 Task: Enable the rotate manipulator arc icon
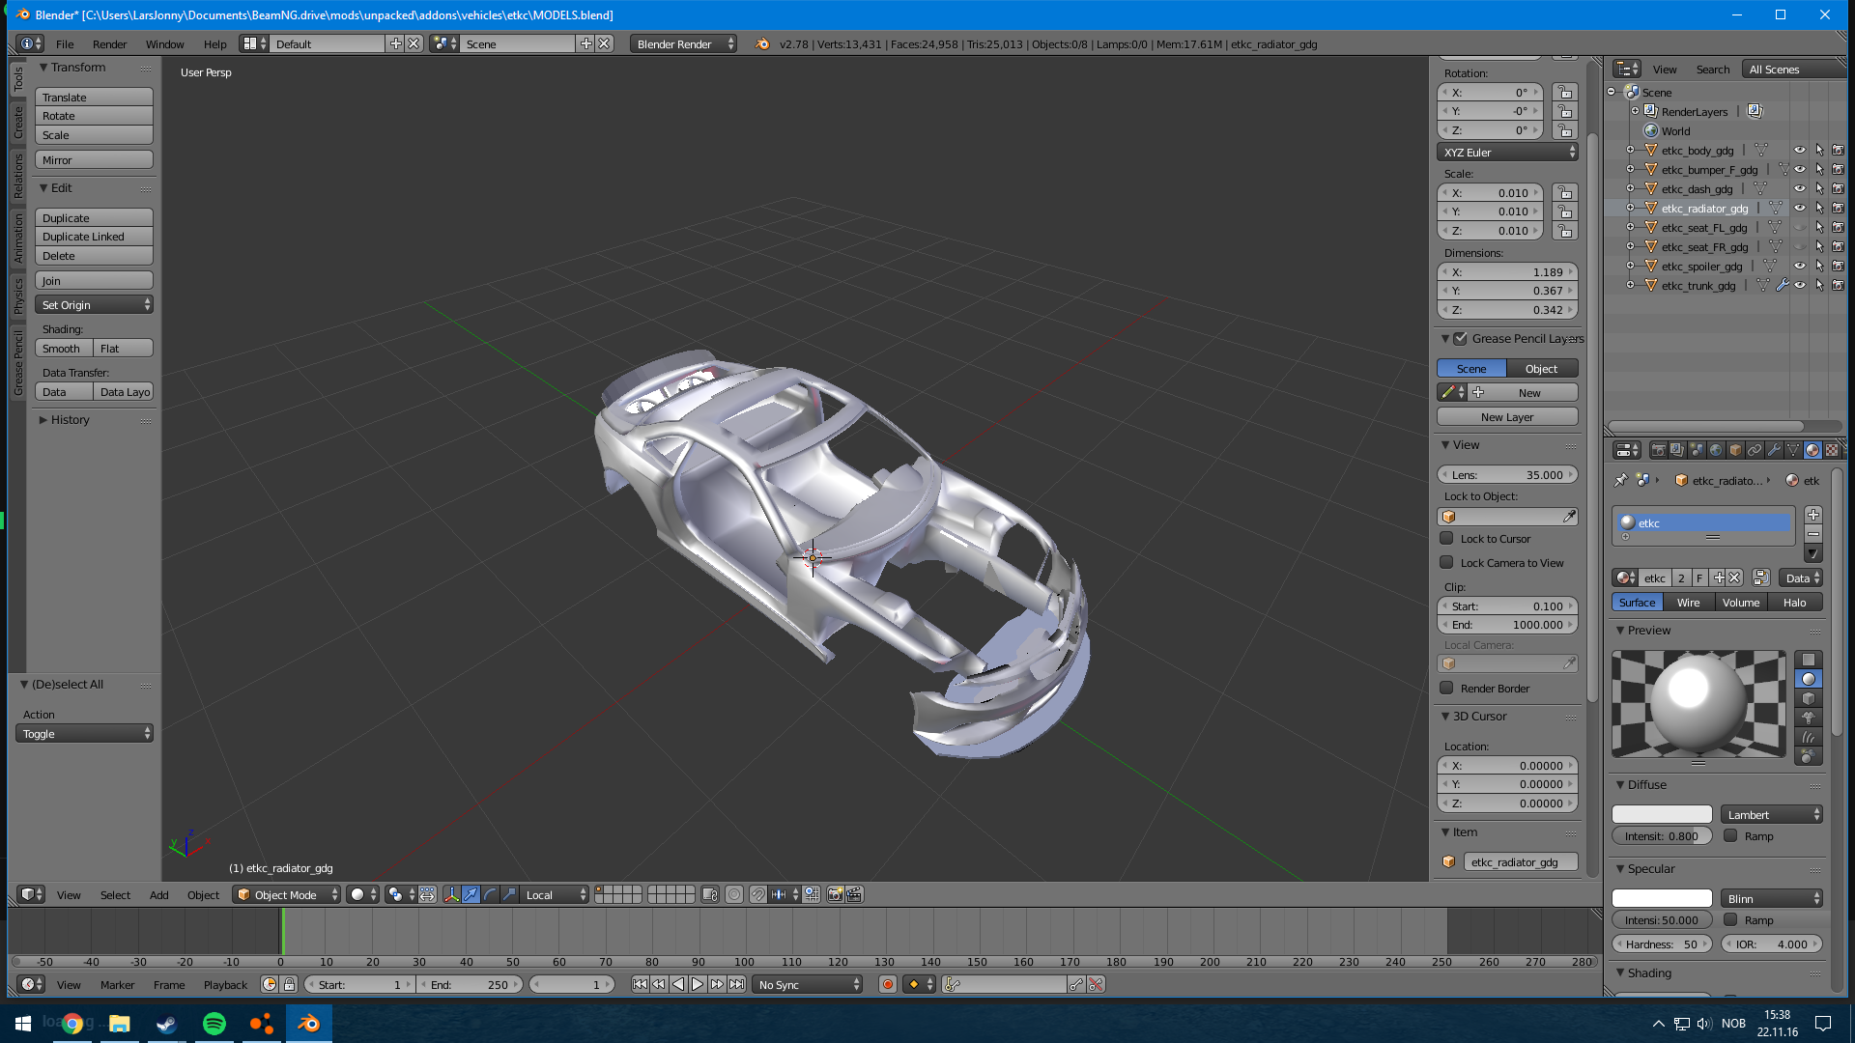(490, 895)
